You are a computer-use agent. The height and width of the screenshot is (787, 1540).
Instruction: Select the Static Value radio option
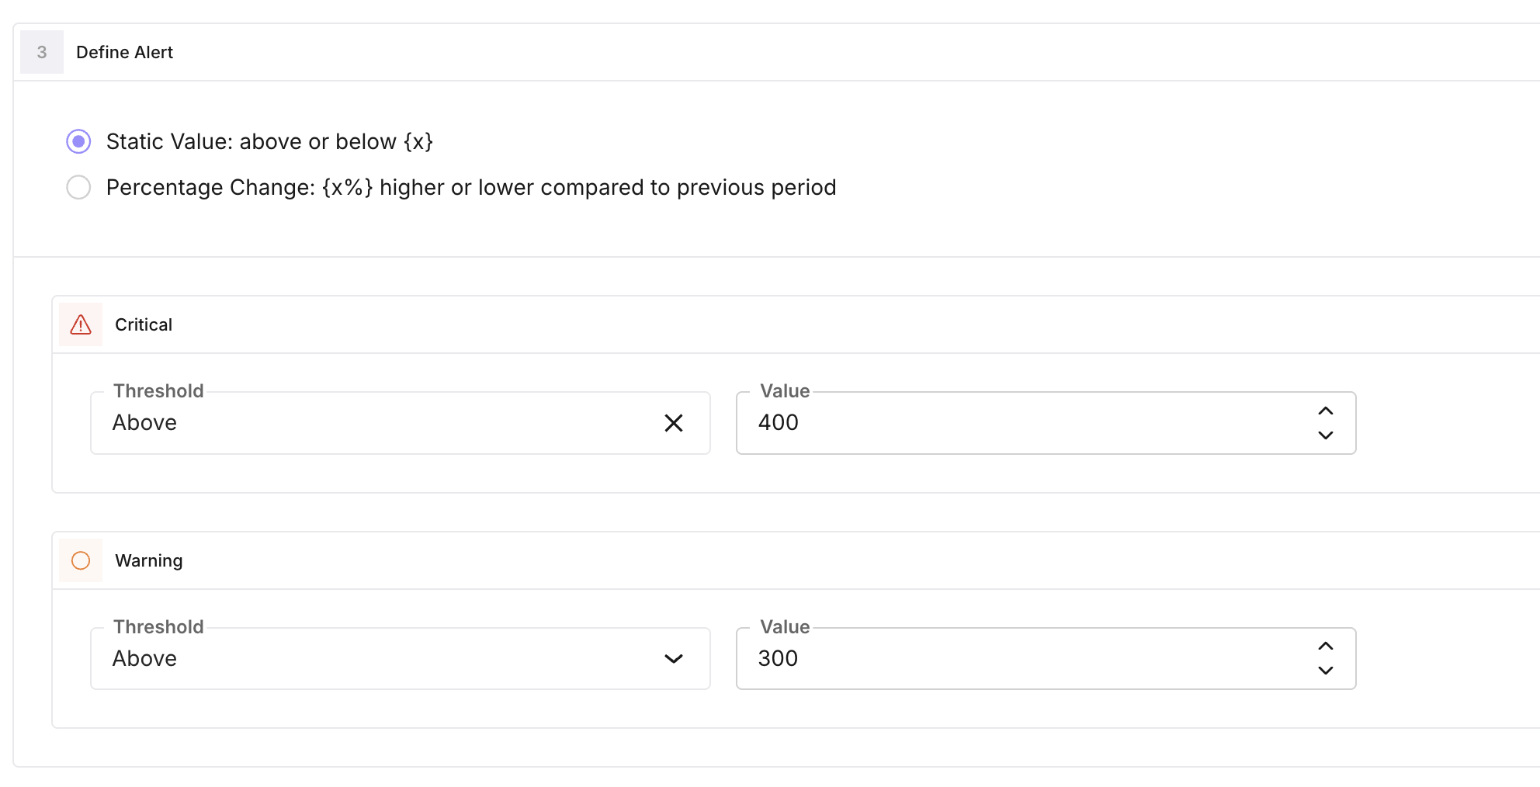[78, 141]
